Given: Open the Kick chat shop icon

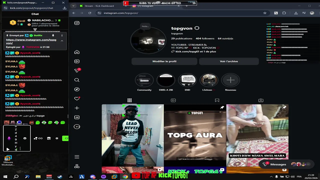Looking at the screenshot, I should click(x=49, y=138).
